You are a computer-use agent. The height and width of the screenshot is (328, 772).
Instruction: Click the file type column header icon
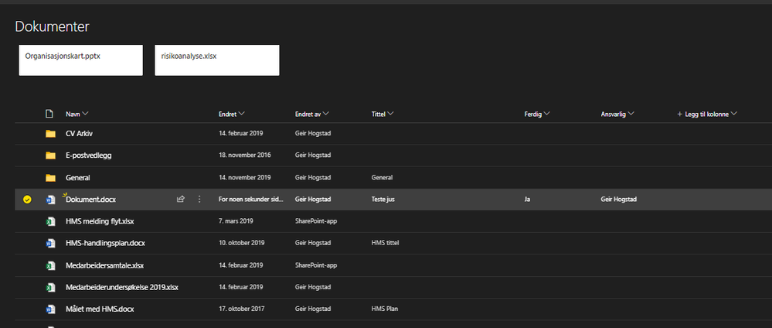(49, 114)
